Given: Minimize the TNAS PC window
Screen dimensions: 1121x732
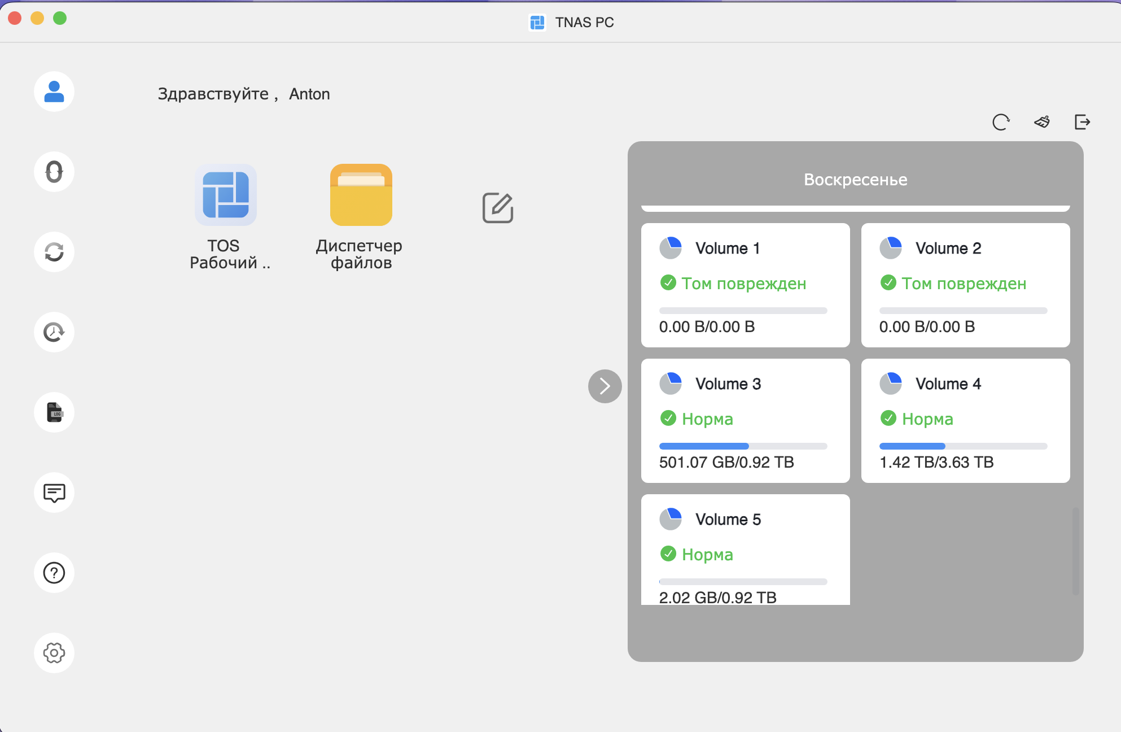Looking at the screenshot, I should click(37, 18).
